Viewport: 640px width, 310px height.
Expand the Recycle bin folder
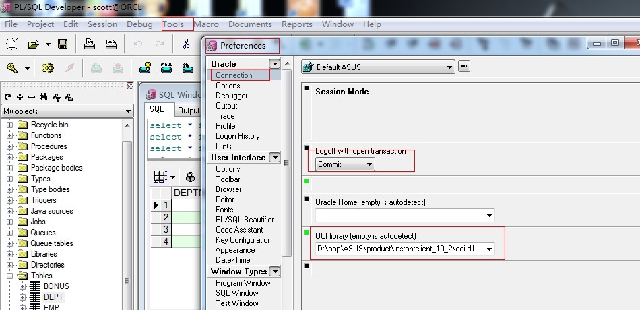pos(10,125)
